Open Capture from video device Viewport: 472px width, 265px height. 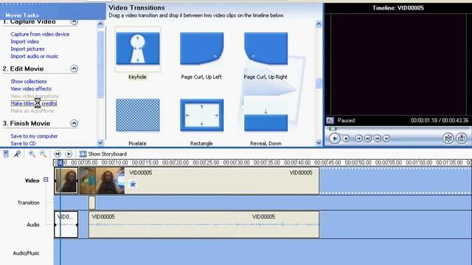pyautogui.click(x=40, y=35)
